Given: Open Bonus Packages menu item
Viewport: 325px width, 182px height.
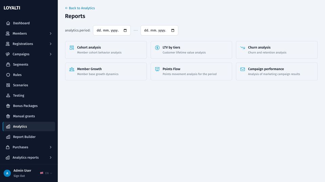Looking at the screenshot, I should [29, 106].
